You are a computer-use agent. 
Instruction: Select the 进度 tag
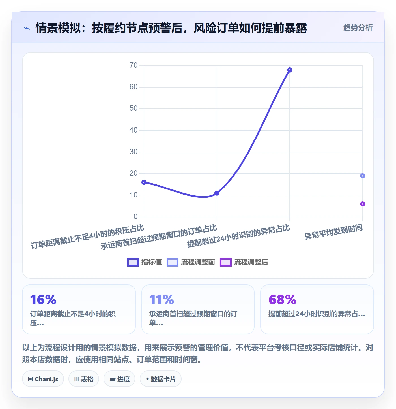[119, 379]
